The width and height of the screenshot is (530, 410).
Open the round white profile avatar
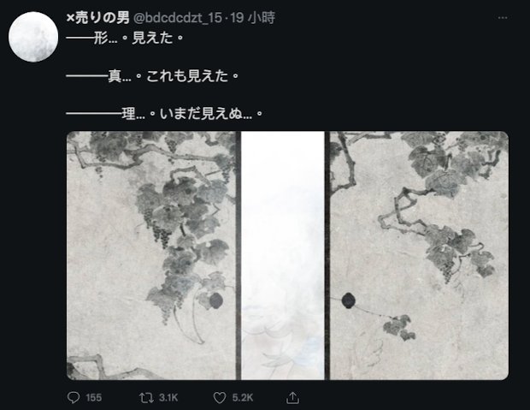33,37
